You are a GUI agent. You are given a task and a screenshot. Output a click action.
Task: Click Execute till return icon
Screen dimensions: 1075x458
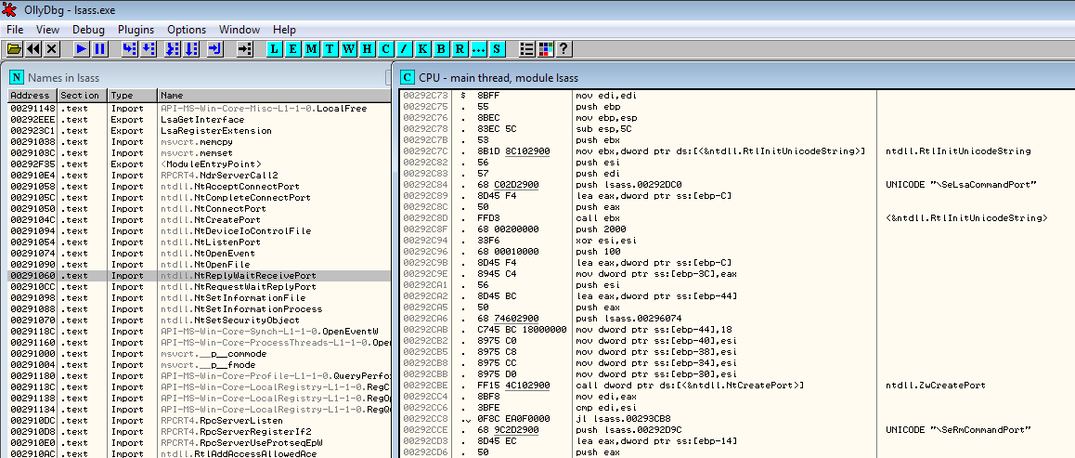[x=215, y=48]
